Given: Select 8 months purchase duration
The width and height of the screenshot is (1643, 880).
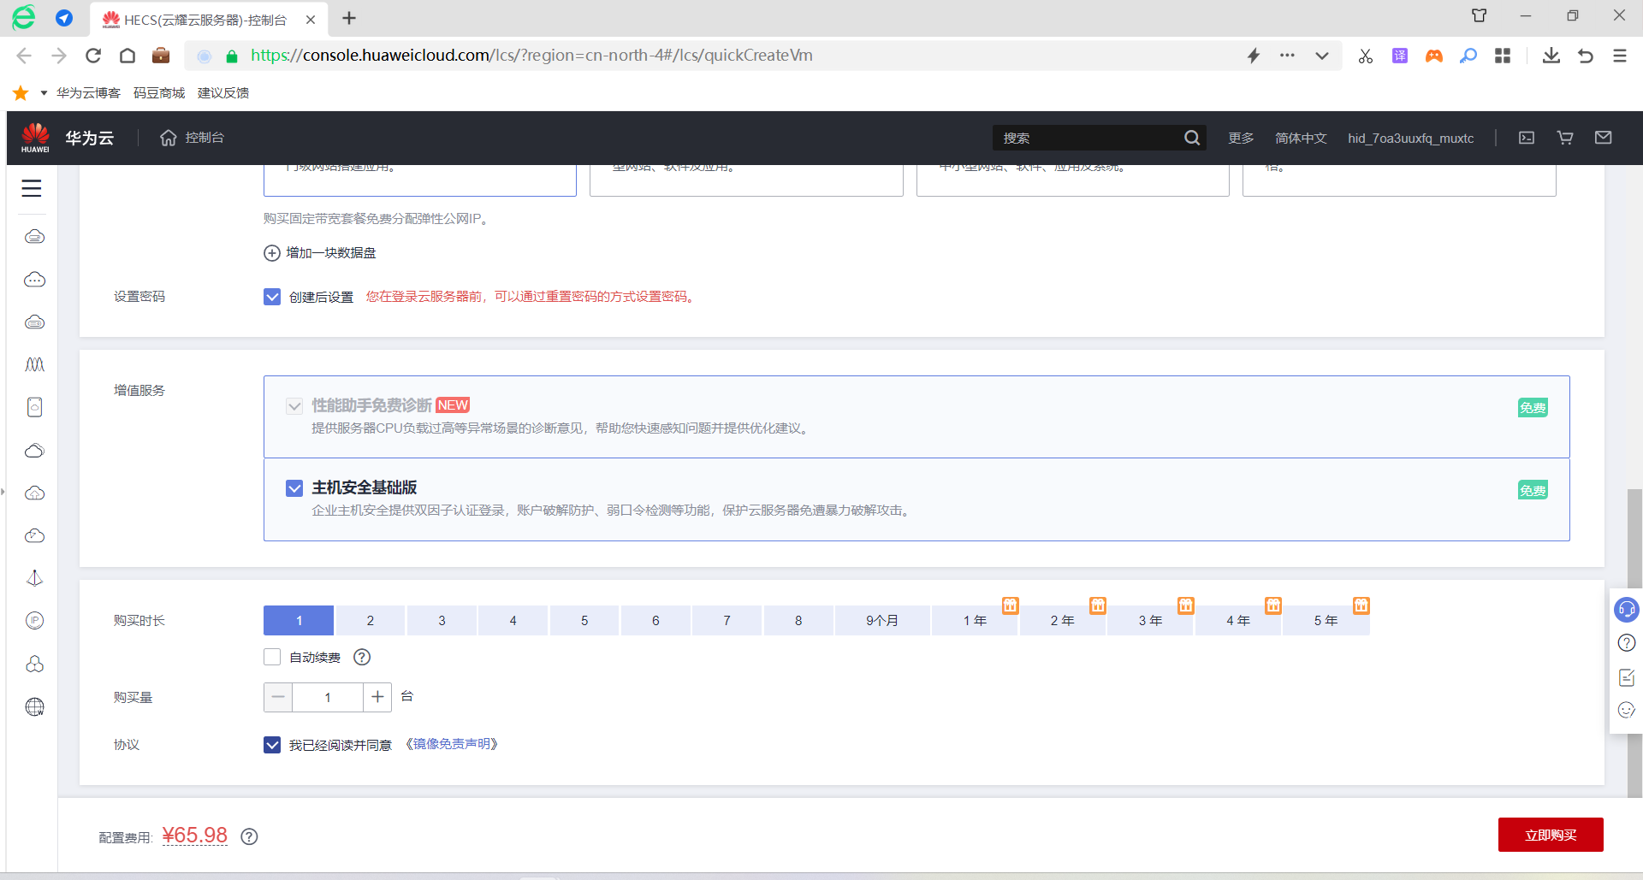Looking at the screenshot, I should (798, 620).
